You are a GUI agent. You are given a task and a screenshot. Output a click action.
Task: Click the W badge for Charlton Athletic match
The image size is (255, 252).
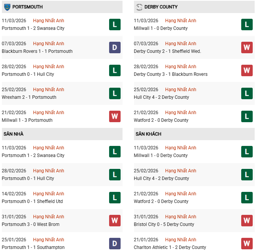pyautogui.click(x=247, y=244)
